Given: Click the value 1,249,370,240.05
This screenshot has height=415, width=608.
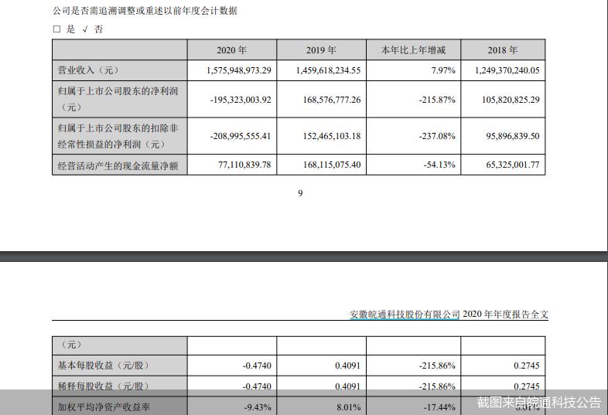Looking at the screenshot, I should pos(507,70).
